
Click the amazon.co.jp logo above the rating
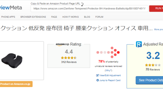pos(62,44)
